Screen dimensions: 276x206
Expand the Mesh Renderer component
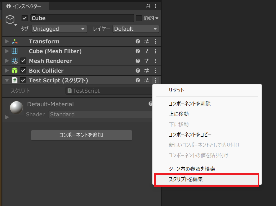[7, 61]
